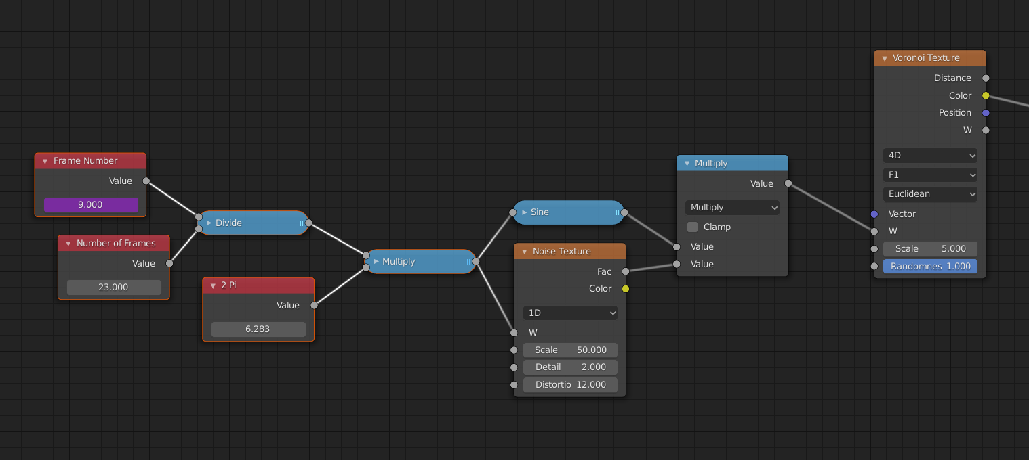The image size is (1029, 460).
Task: Click the Distance output socket on Voronoi Texture
Action: [985, 78]
